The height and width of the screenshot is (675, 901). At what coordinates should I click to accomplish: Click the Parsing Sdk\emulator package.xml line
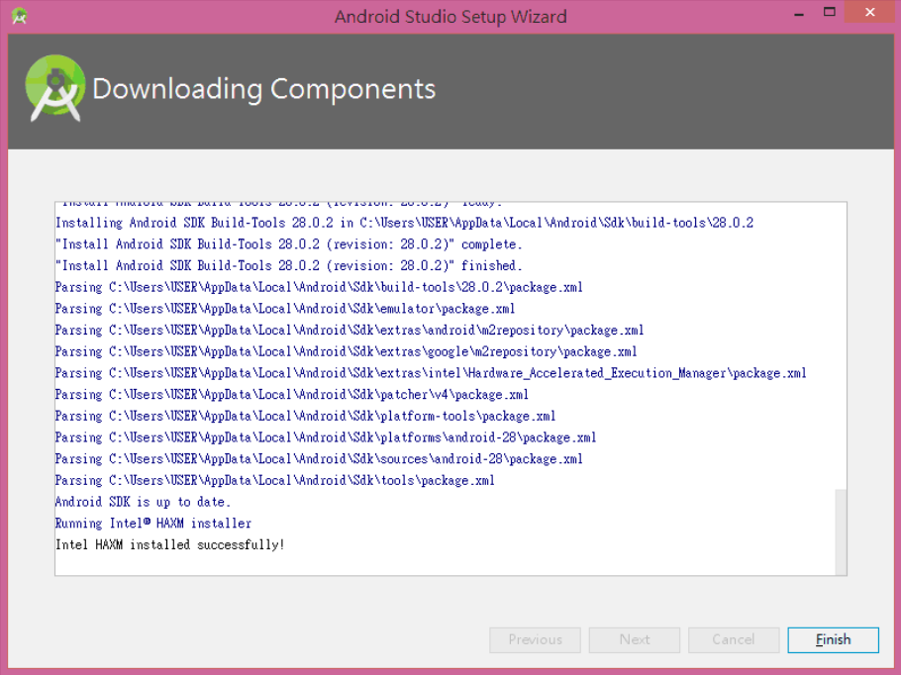point(285,309)
